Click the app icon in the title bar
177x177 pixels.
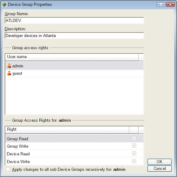[x=4, y=5]
